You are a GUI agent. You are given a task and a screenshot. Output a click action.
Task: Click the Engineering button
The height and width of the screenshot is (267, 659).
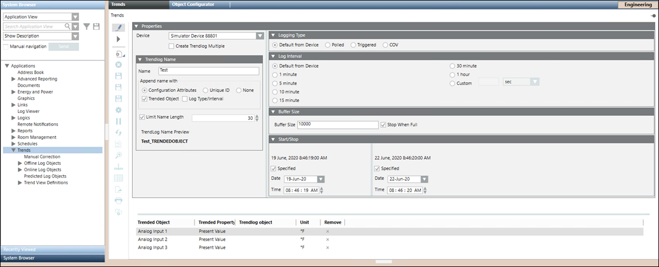click(637, 5)
